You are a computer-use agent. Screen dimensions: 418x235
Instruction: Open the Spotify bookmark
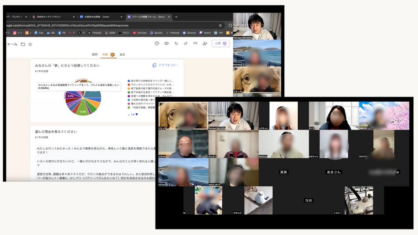coord(156,33)
